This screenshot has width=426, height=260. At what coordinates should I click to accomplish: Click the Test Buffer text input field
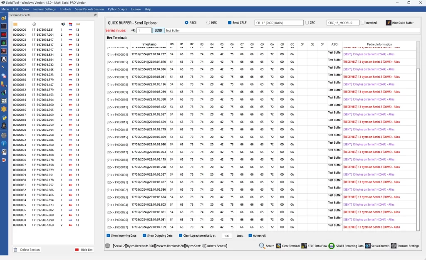tap(292, 30)
